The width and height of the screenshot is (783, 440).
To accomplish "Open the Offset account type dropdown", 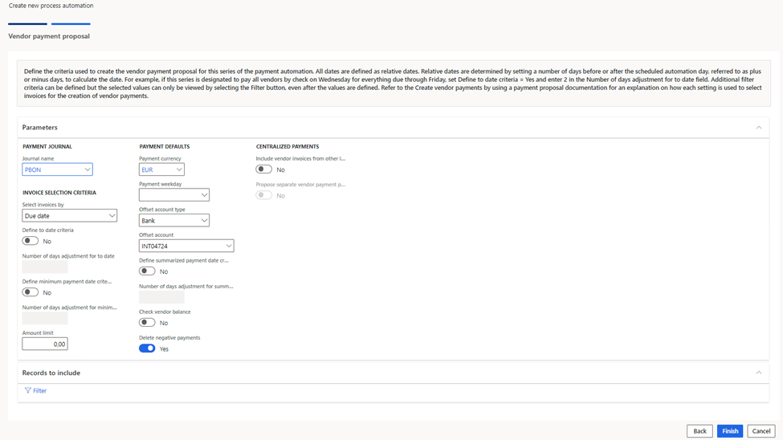I will click(x=204, y=221).
